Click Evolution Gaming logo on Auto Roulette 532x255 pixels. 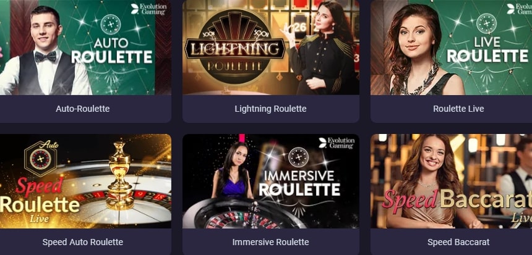click(148, 9)
